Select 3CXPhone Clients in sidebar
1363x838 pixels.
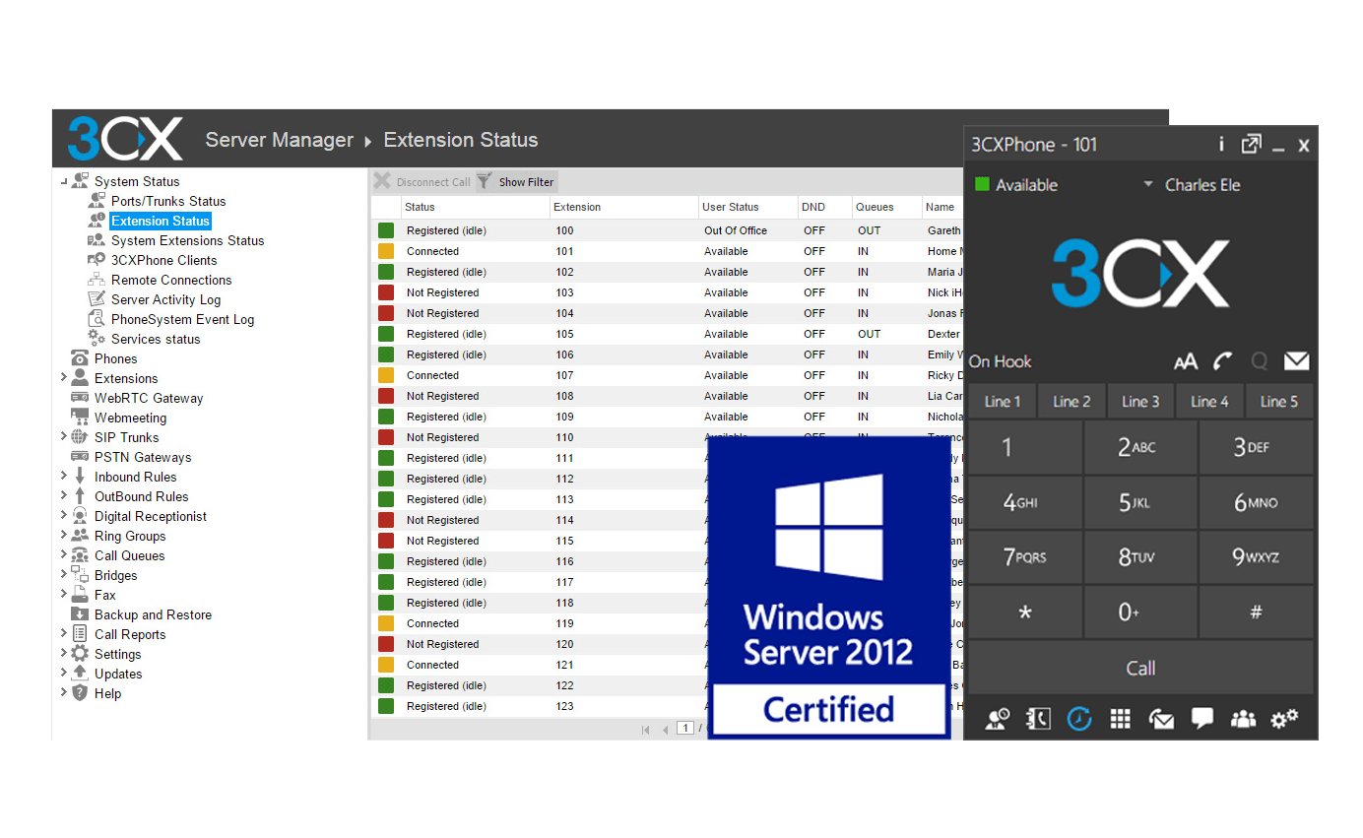point(163,260)
